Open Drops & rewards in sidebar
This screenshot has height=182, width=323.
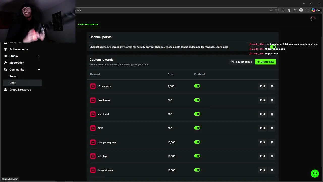click(20, 90)
